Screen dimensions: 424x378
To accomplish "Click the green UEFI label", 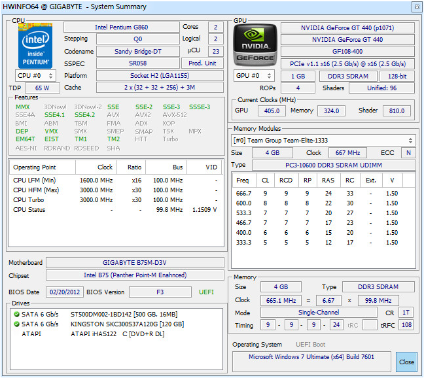I will pyautogui.click(x=206, y=292).
